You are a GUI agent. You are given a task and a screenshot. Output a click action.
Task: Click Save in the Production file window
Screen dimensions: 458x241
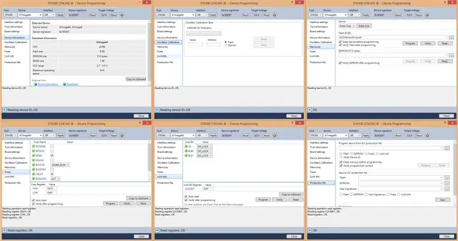click(443, 200)
